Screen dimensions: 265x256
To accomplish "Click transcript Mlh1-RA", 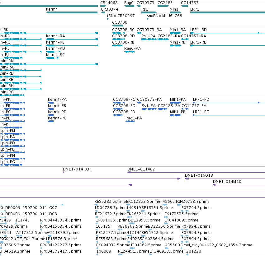I will click(x=177, y=30).
